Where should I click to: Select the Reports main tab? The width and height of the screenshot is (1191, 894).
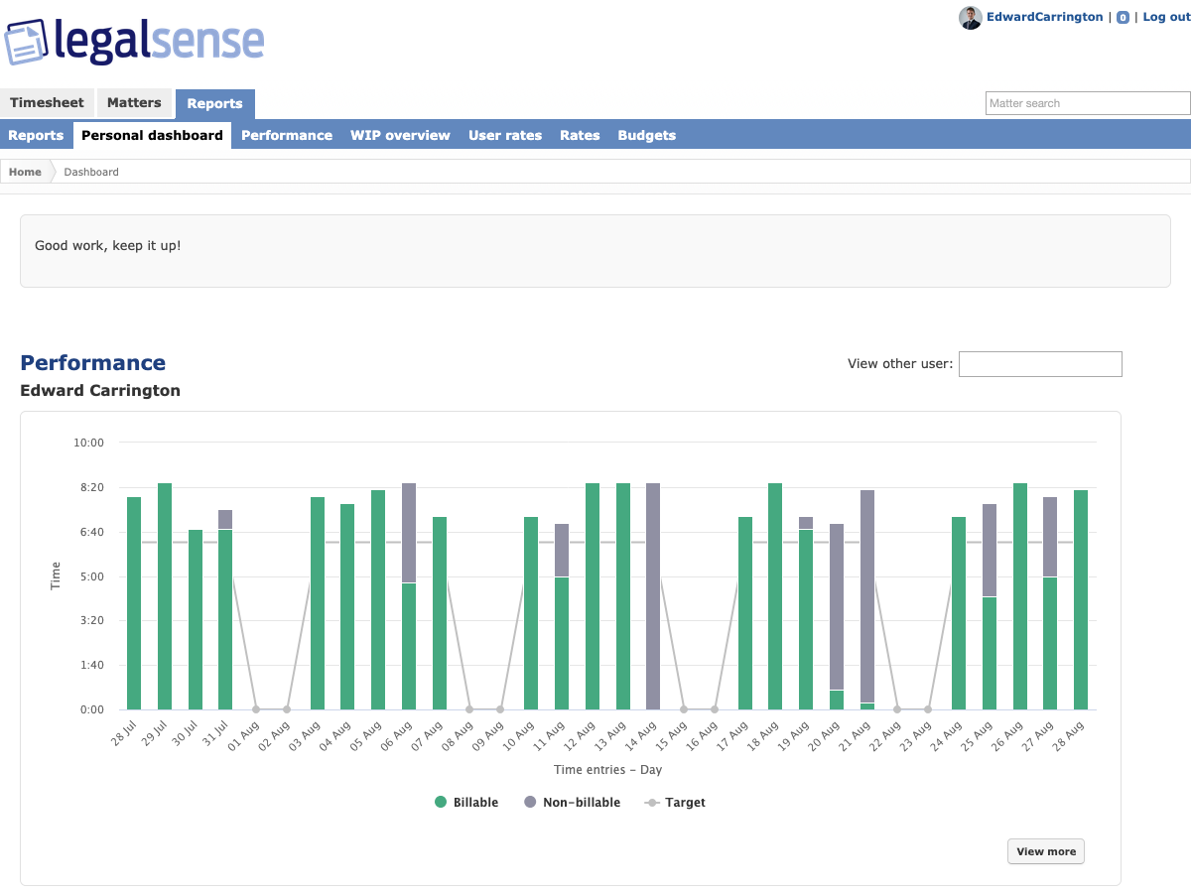coord(214,103)
